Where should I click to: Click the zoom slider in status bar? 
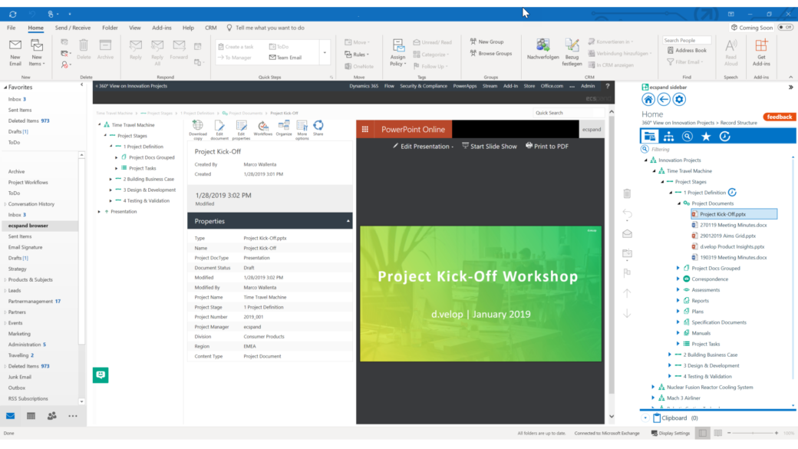(753, 433)
